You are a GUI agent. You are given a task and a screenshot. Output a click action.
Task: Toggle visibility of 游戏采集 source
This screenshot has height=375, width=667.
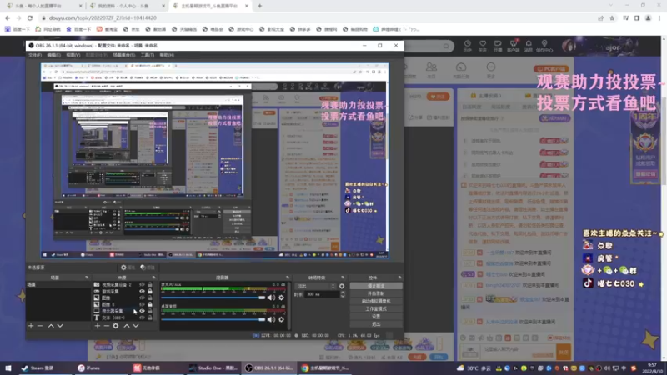pyautogui.click(x=142, y=291)
